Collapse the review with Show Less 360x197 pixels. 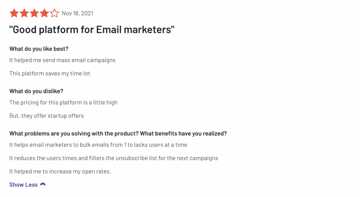[24, 185]
